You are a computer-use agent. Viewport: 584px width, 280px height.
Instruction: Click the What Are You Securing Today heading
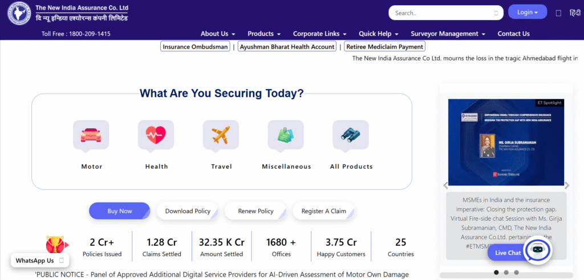point(222,93)
